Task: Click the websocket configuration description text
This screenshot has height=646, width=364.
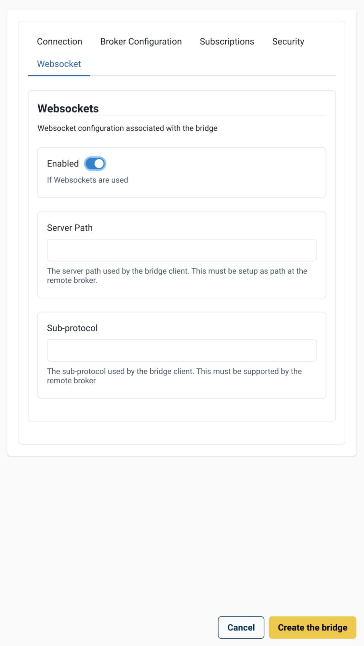Action: point(128,127)
